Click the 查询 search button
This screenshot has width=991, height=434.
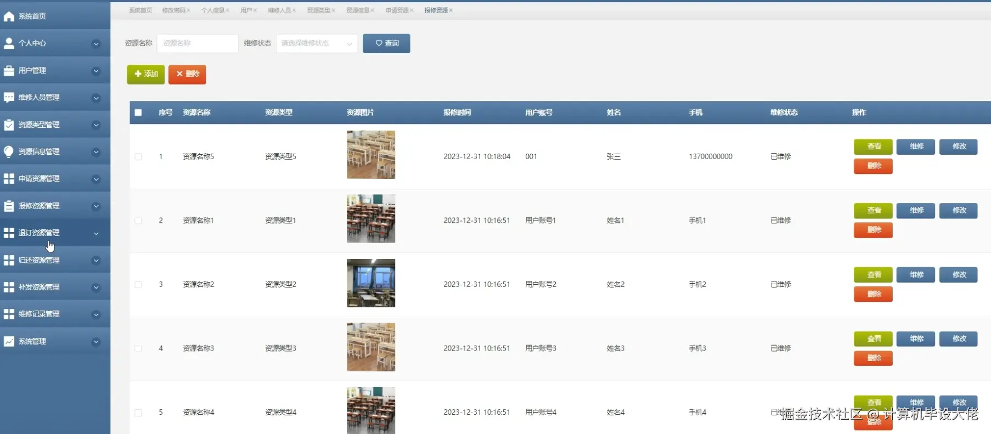coord(386,43)
